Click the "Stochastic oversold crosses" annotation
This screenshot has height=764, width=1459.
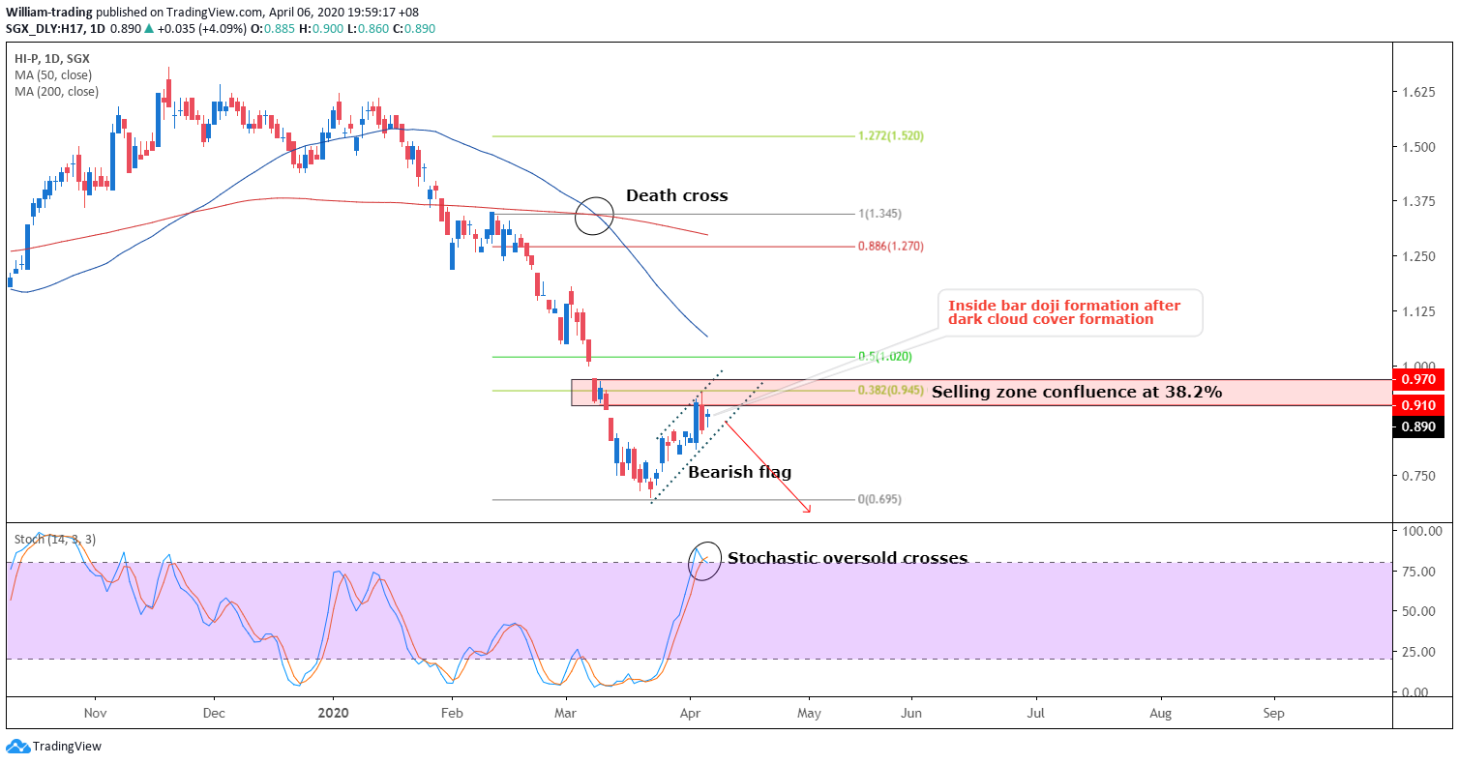coord(848,558)
